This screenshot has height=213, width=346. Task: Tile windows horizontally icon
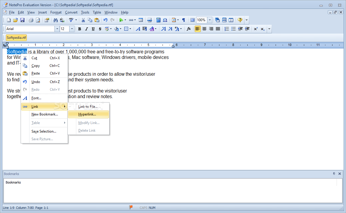point(224,20)
